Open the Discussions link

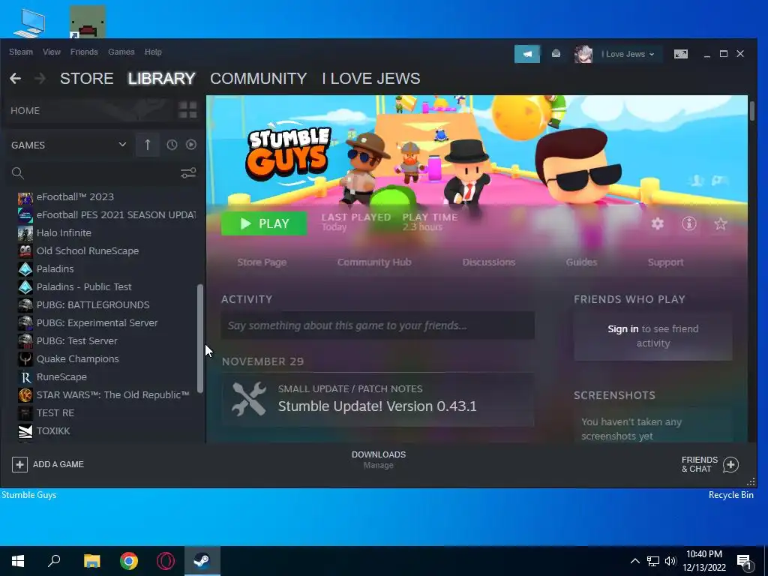click(x=489, y=262)
